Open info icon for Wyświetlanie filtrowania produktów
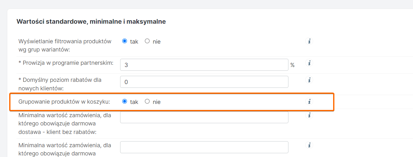413x157 pixels. coord(309,41)
